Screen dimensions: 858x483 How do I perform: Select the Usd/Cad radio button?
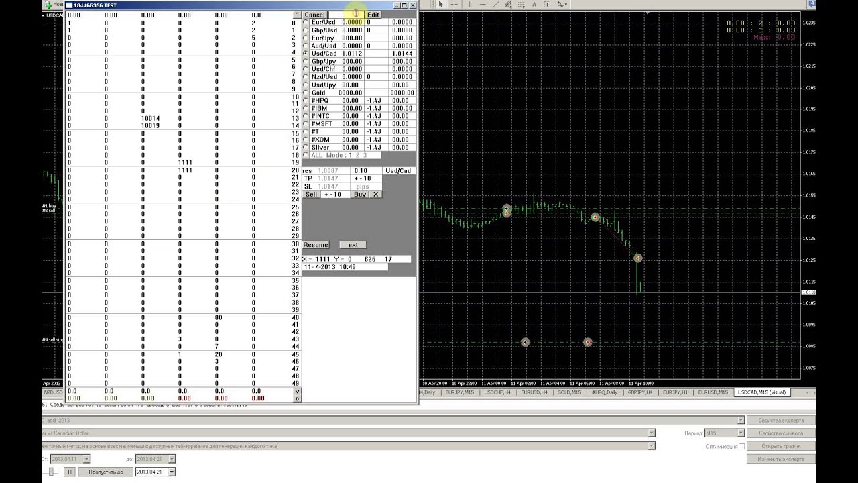(x=306, y=54)
